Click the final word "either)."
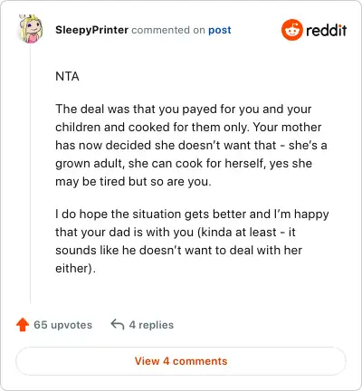The height and width of the screenshot is (391, 362). point(75,269)
